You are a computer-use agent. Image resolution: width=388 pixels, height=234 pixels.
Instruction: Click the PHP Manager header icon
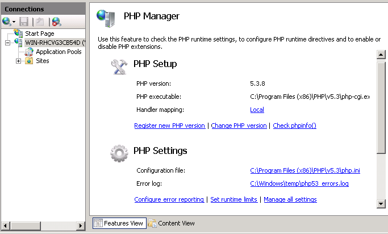[x=106, y=18]
